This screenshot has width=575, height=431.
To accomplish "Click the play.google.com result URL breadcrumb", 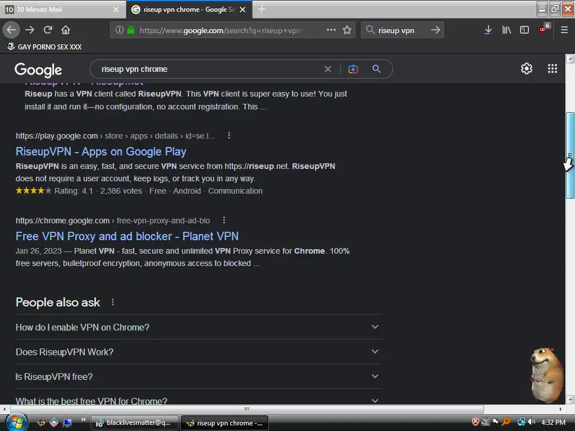I will 115,136.
